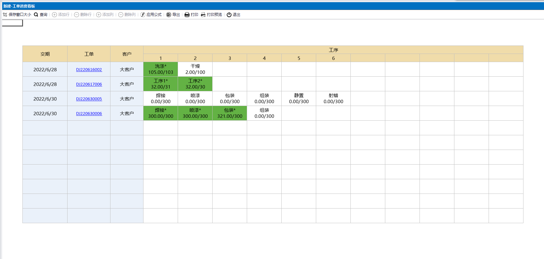Screen dimensions: 544x259
Task: Click the 保存窗口大小 (save window size) icon
Action: coord(5,15)
